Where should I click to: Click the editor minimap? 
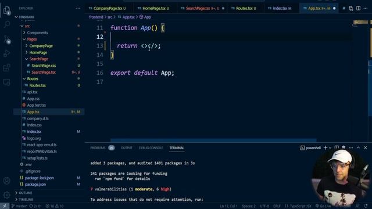coord(360,23)
